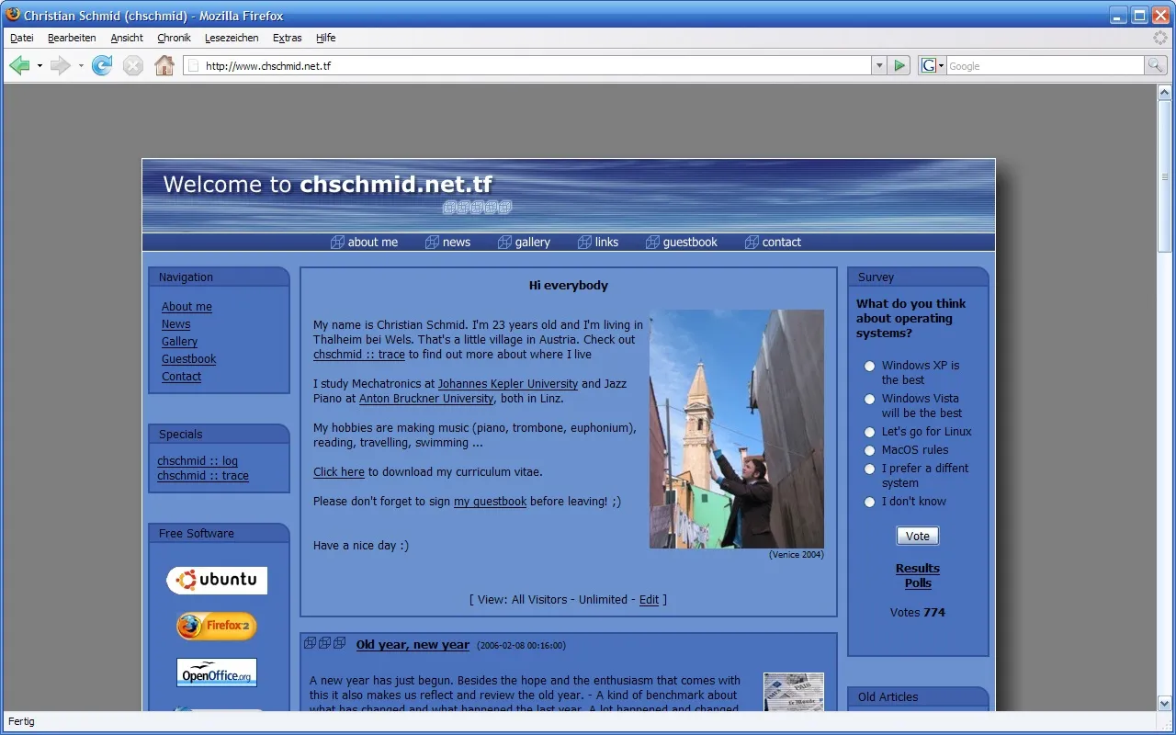
Task: Open the 'Old year, new year' article
Action: 413,645
